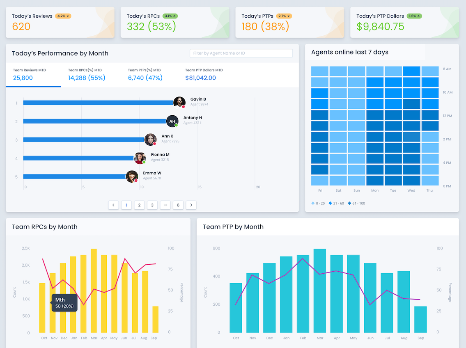Click the Filter by Agent Name field
466x348 pixels.
(241, 53)
